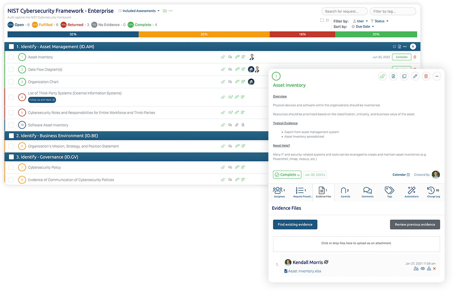Check the checkbox next to Cybersecurity Policy
The height and width of the screenshot is (292, 454).
click(x=11, y=167)
